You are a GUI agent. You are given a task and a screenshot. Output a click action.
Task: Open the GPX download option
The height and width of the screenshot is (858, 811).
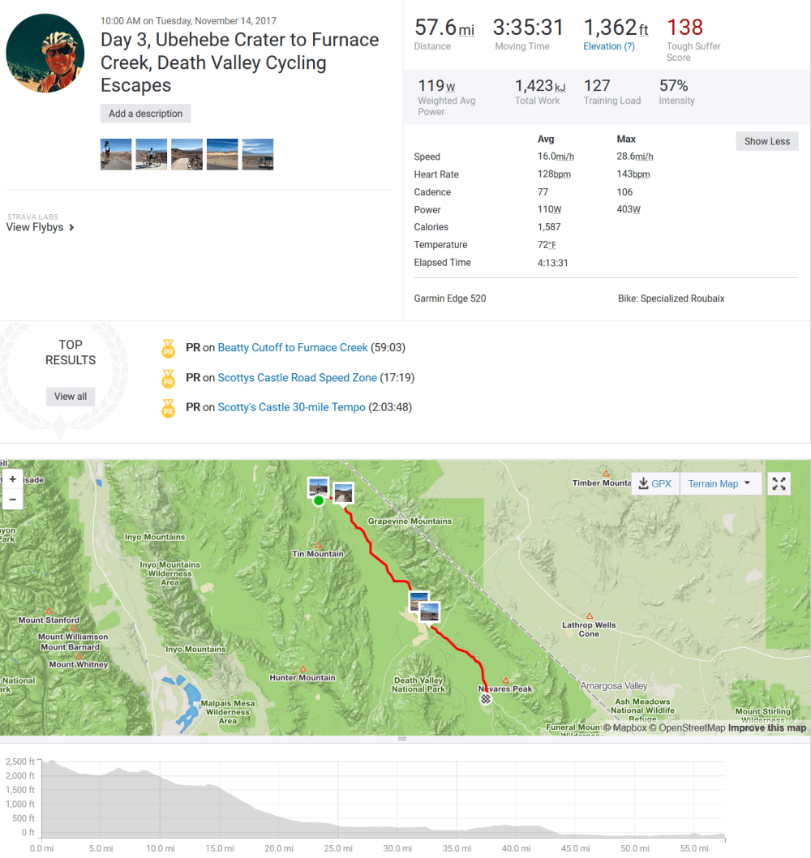click(x=654, y=483)
